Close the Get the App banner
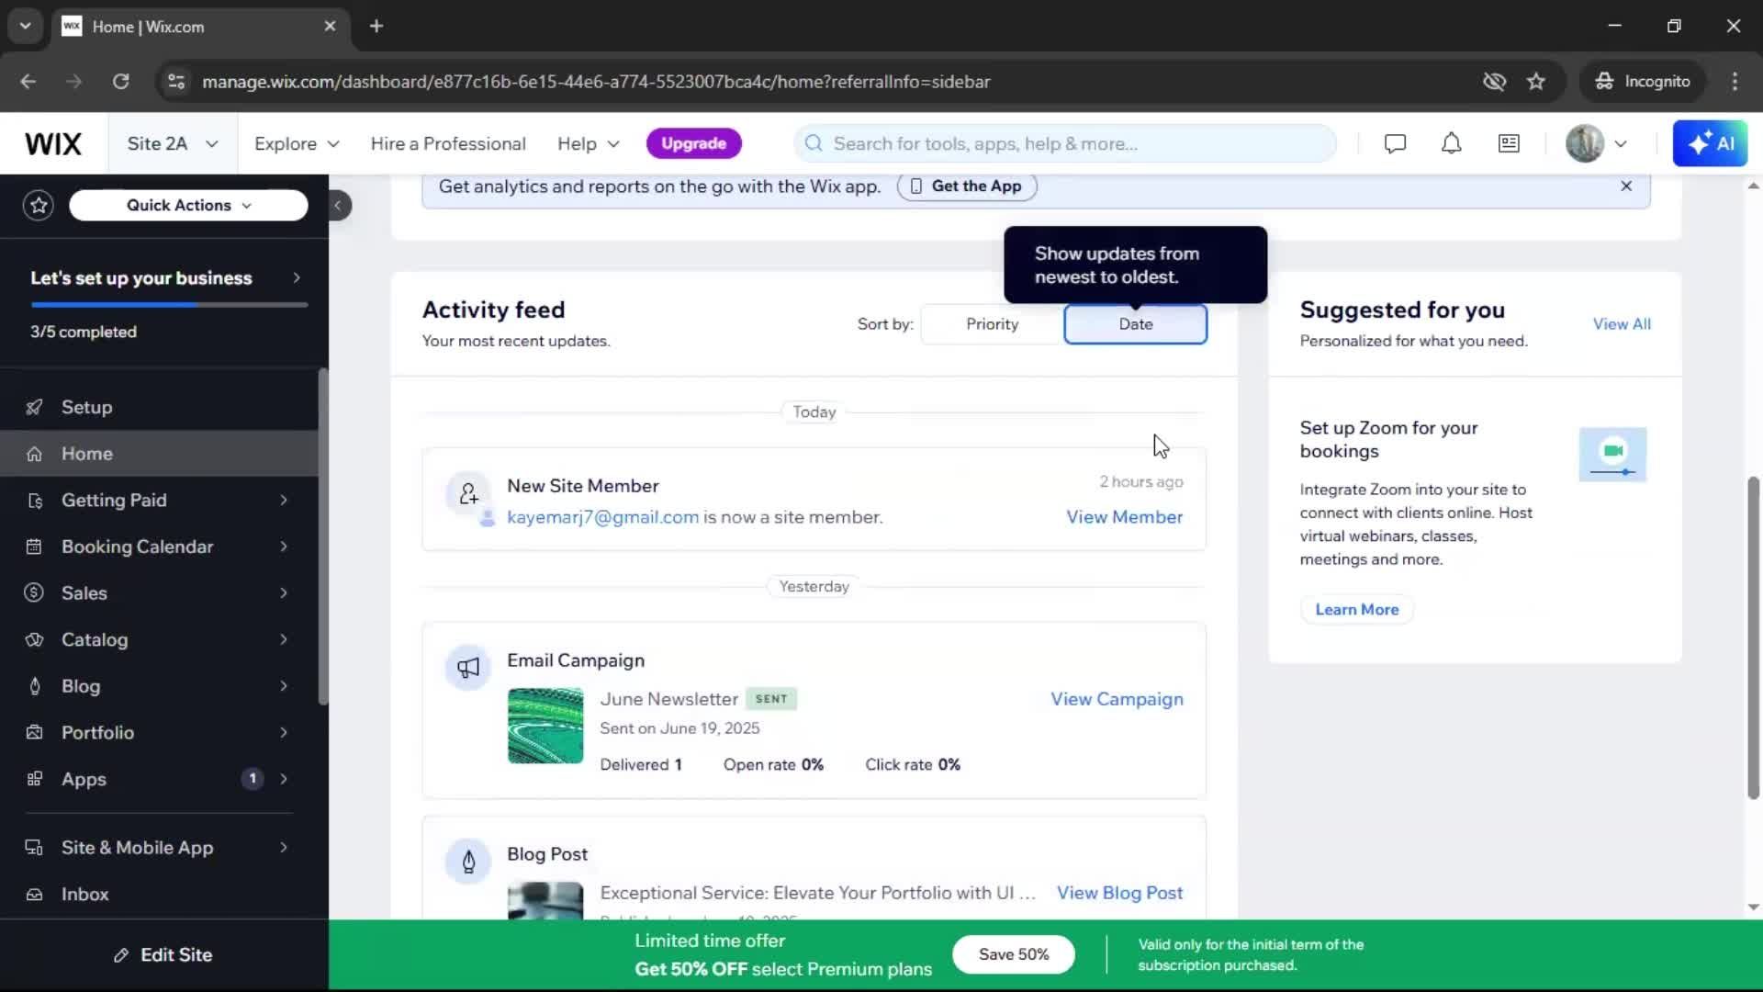Image resolution: width=1763 pixels, height=992 pixels. tap(1626, 186)
